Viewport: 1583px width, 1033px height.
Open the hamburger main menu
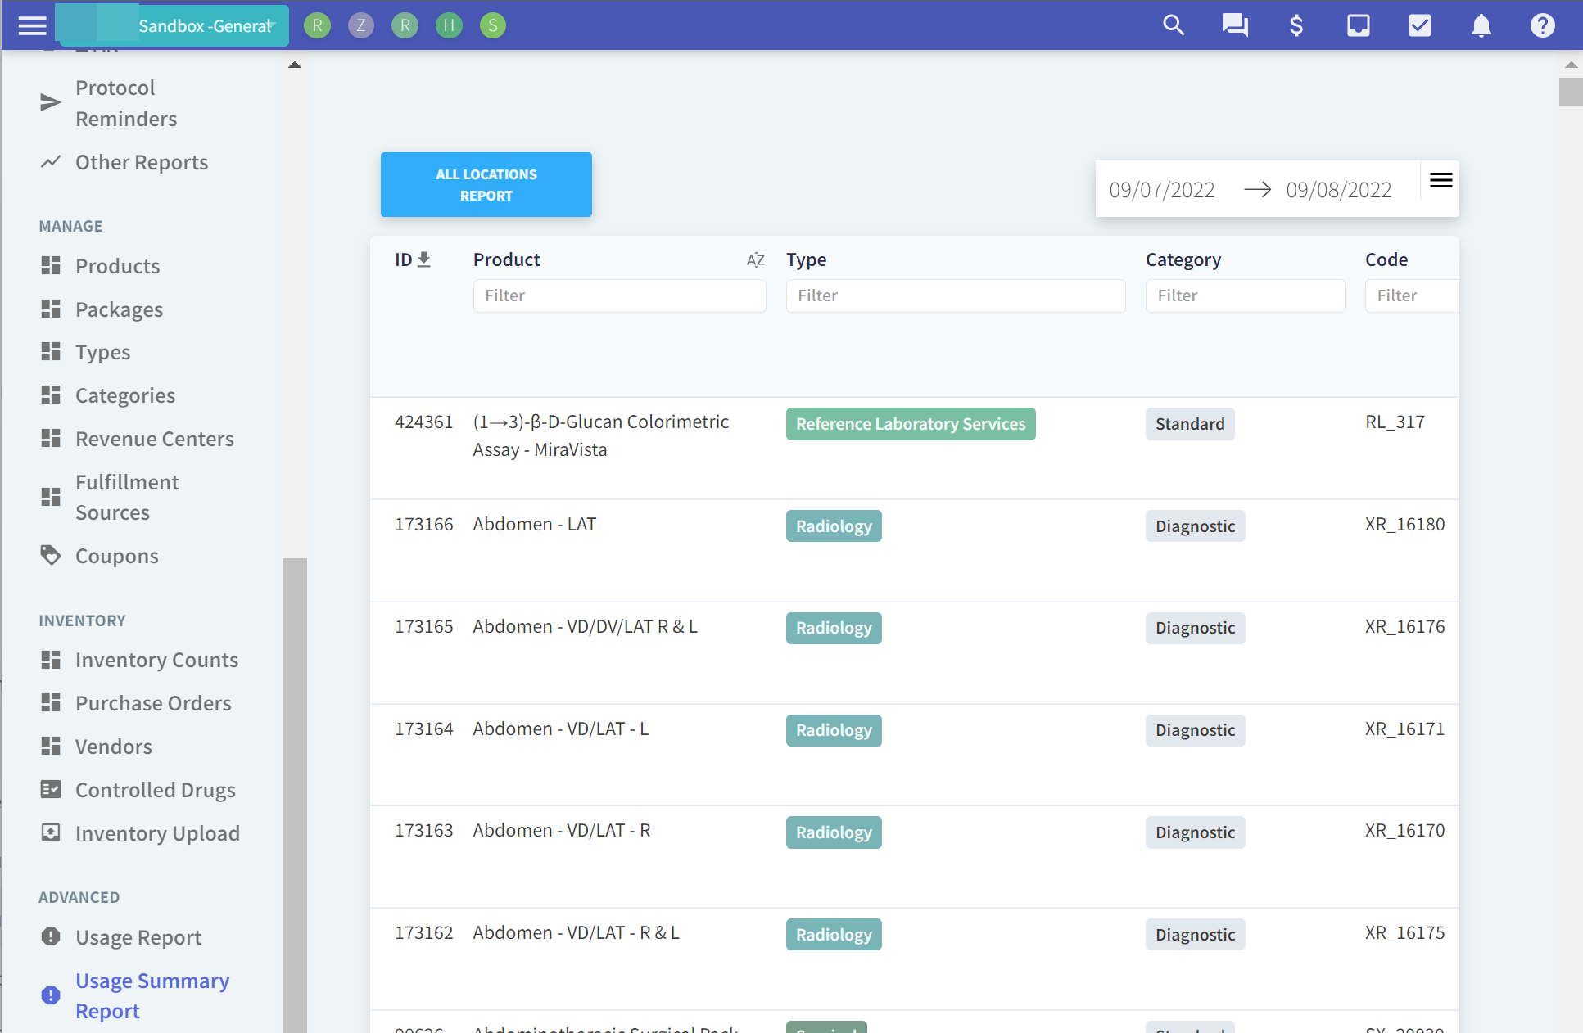click(x=32, y=25)
